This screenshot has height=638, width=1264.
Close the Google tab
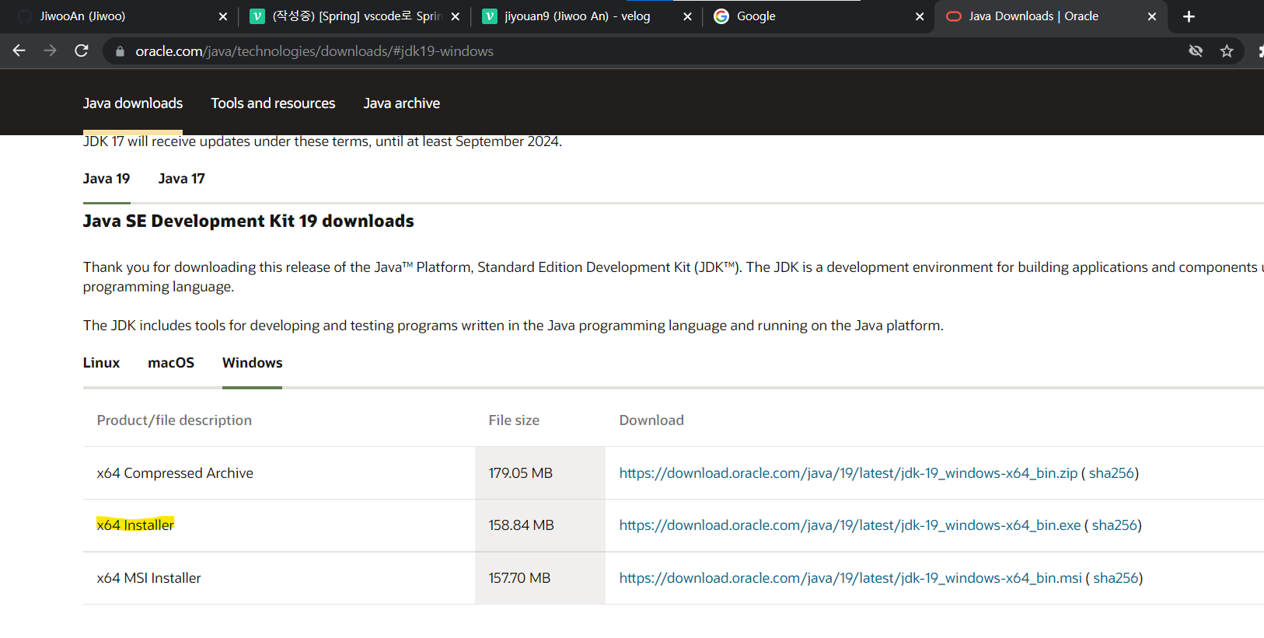(920, 16)
